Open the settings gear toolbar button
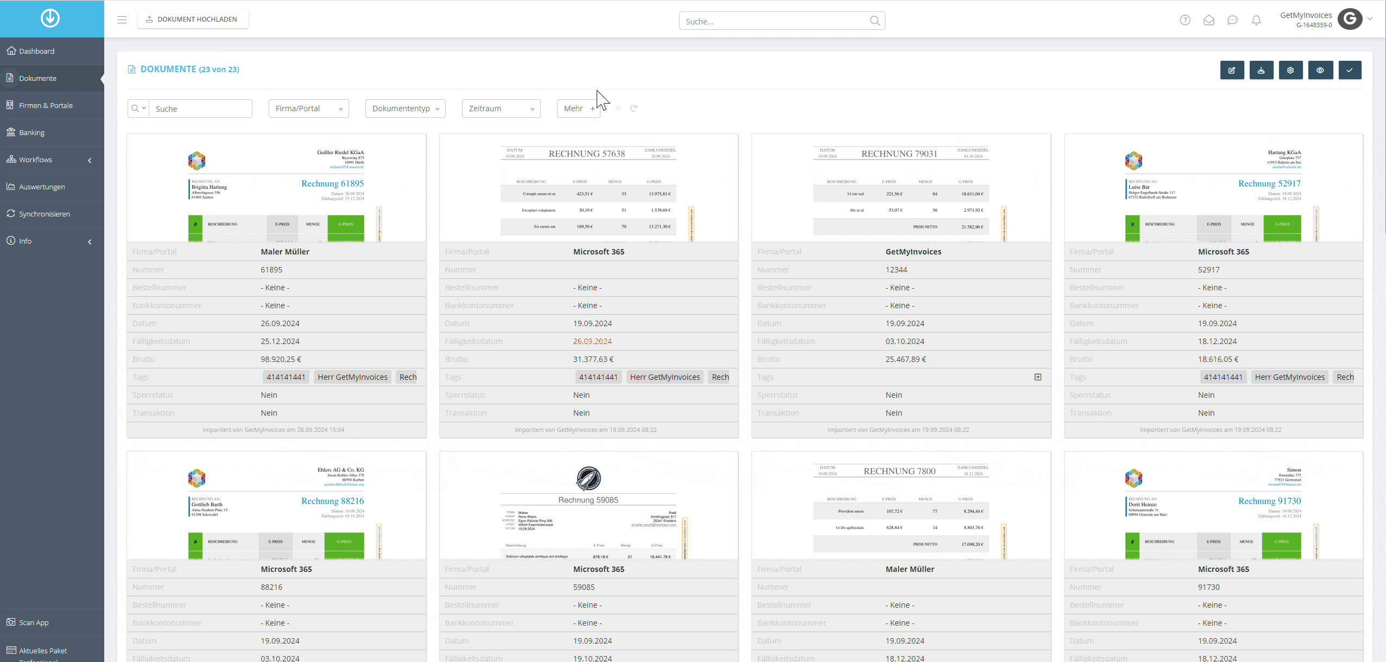 point(1290,70)
